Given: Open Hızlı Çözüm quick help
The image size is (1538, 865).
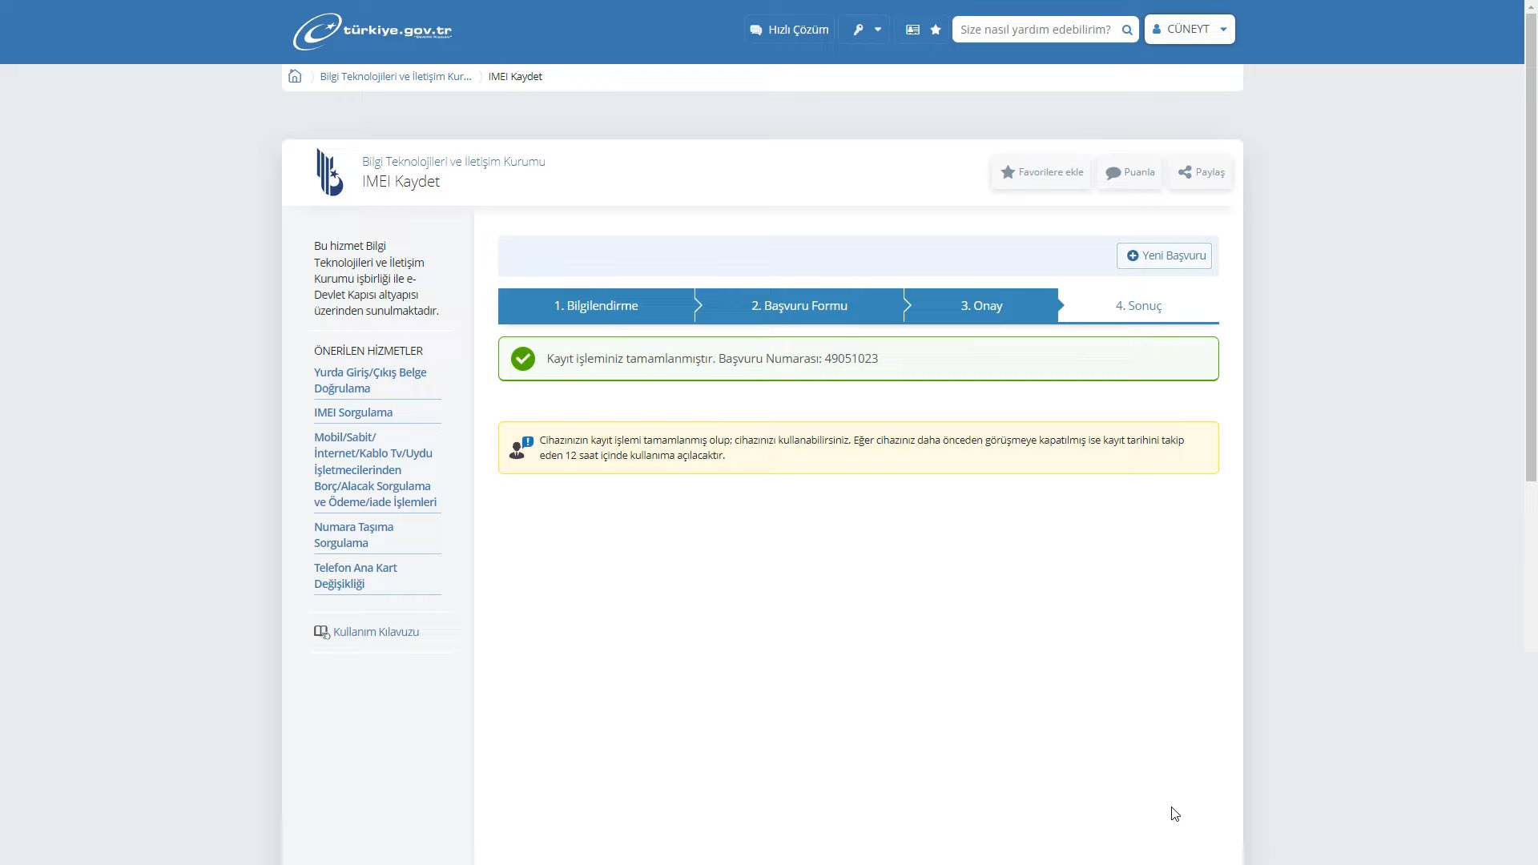Looking at the screenshot, I should click(x=789, y=30).
